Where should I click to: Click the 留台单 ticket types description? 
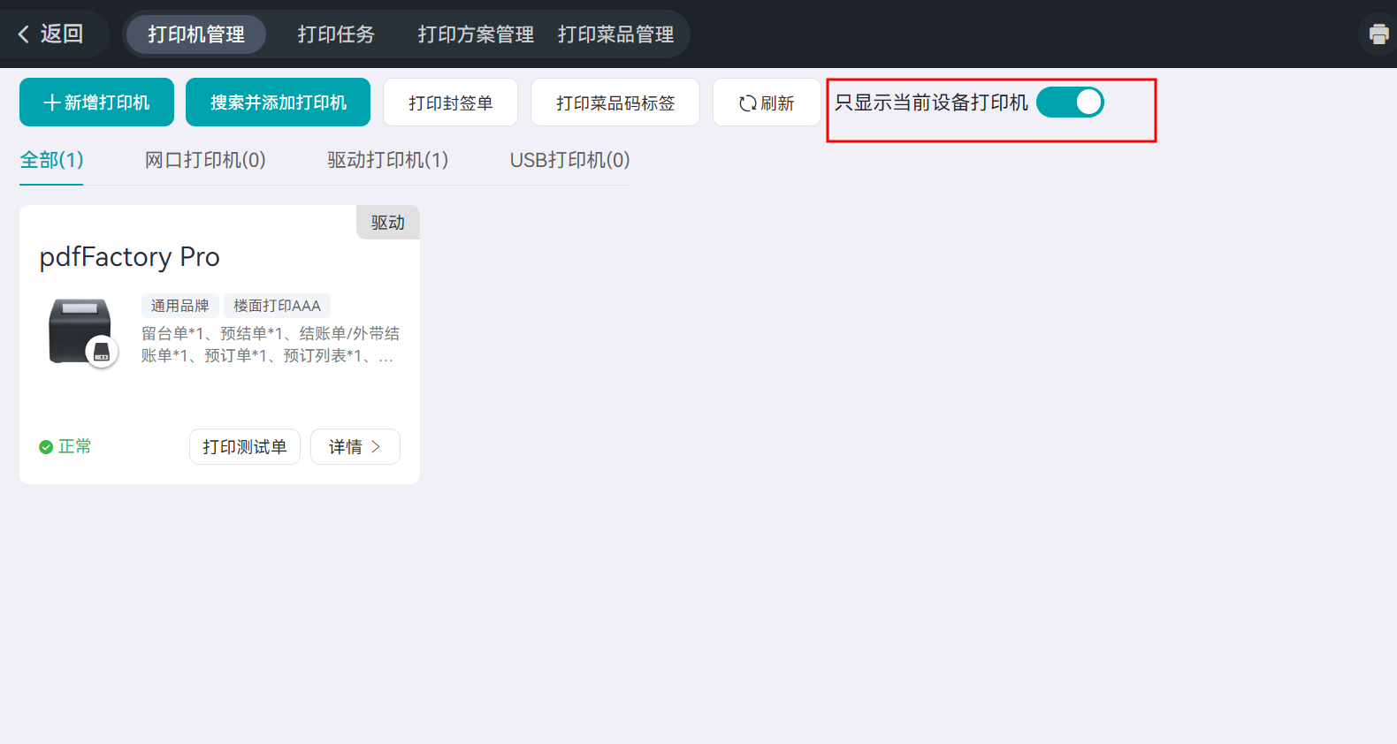click(x=271, y=345)
